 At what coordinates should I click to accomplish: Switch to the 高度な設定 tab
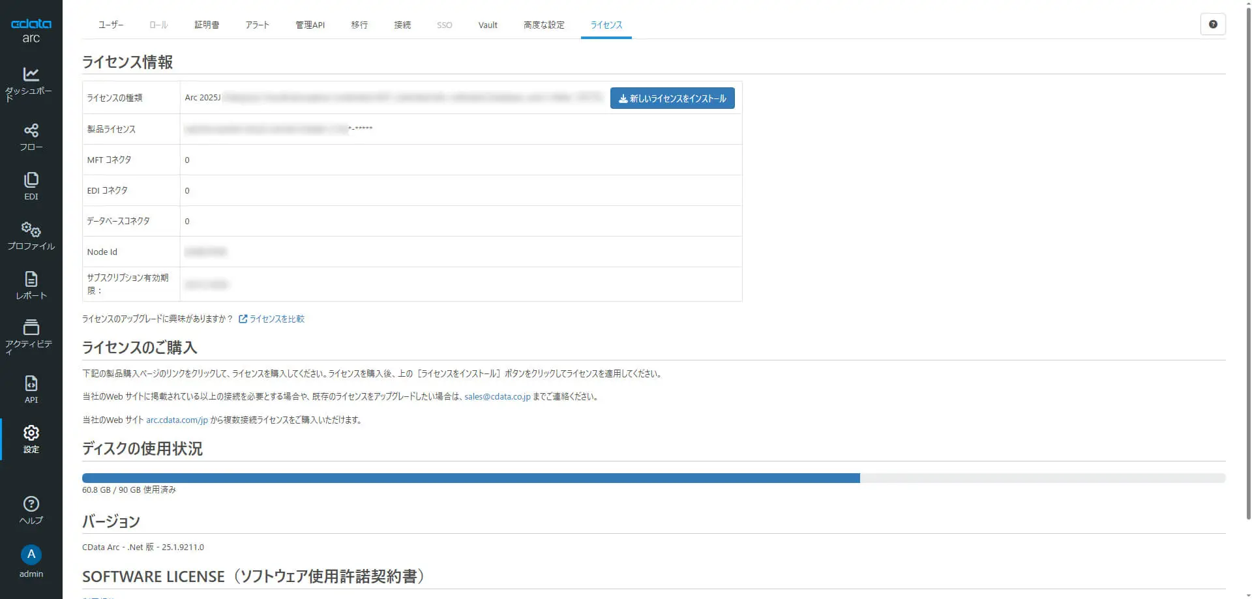544,25
